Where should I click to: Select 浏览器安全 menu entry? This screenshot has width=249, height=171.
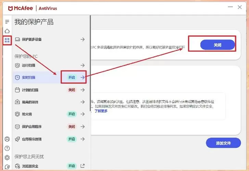click(x=50, y=166)
